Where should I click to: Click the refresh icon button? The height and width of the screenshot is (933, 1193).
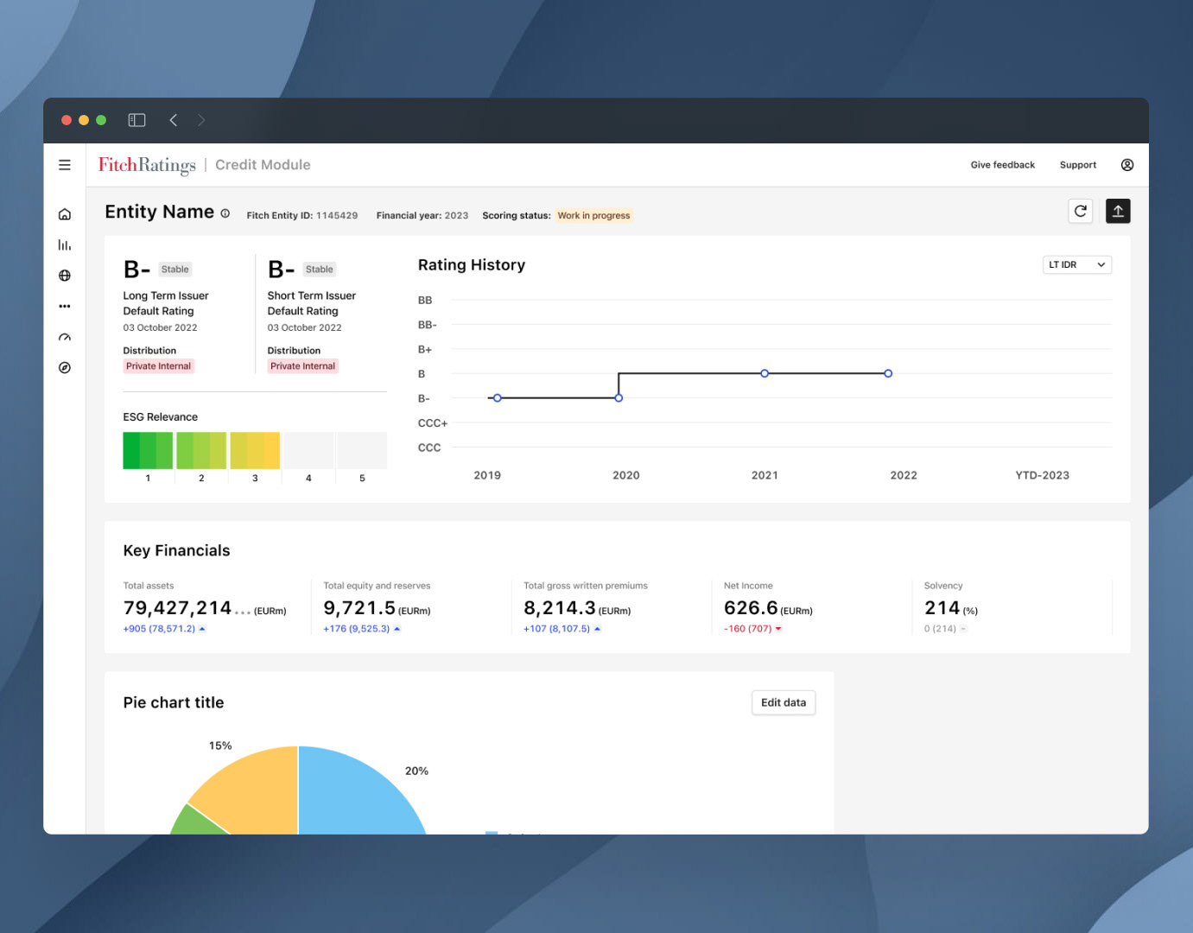click(1081, 211)
